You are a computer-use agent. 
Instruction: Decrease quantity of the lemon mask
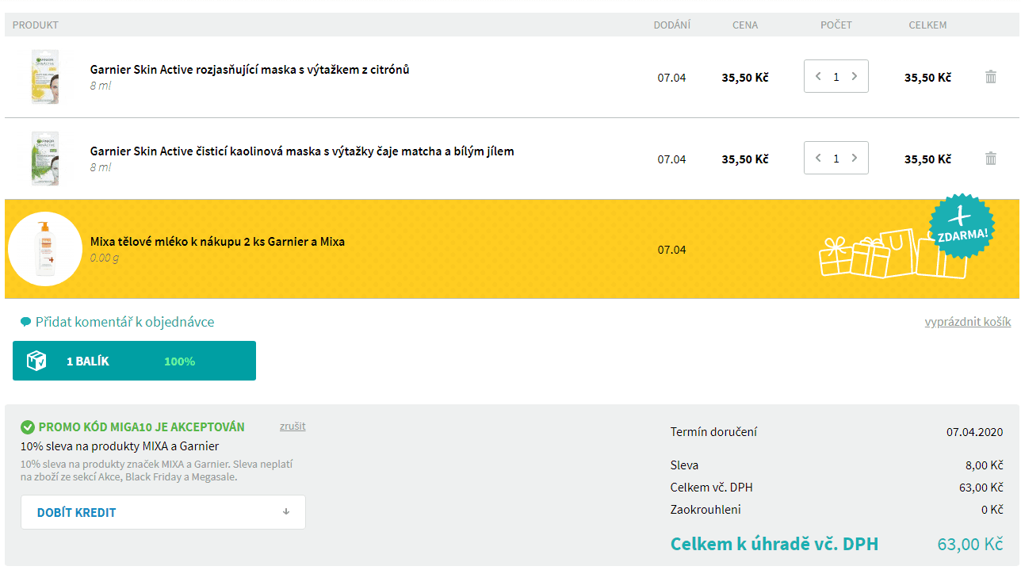818,77
